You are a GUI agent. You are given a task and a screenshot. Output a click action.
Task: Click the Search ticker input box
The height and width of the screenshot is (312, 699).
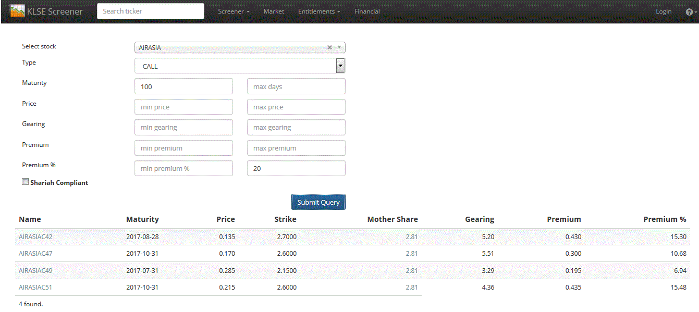click(x=150, y=11)
